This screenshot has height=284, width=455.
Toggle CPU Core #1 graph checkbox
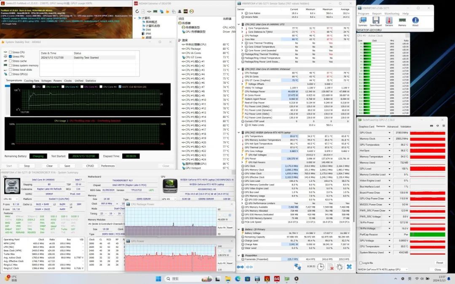[44, 87]
